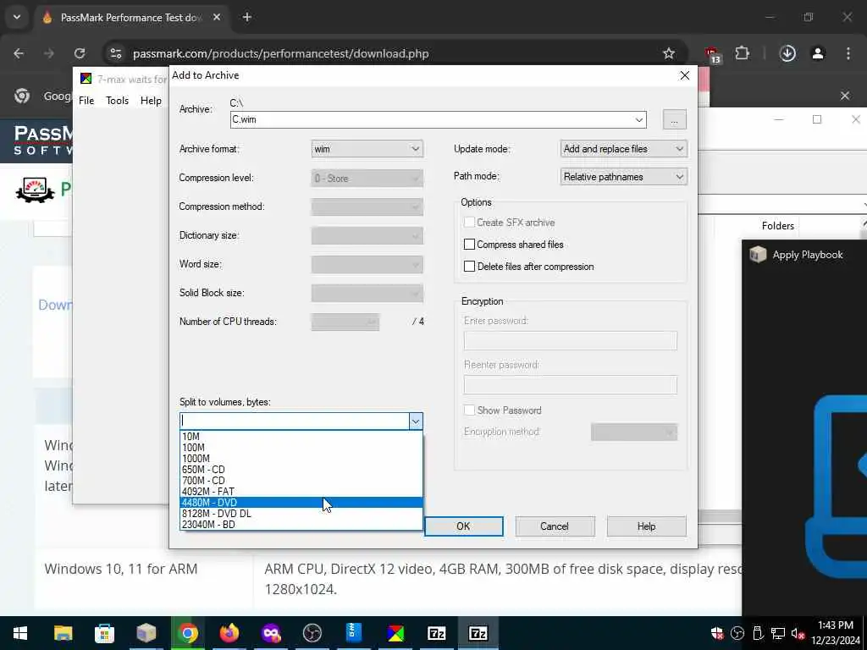
Task: Cancel the Add to Archive dialog
Action: pos(555,526)
